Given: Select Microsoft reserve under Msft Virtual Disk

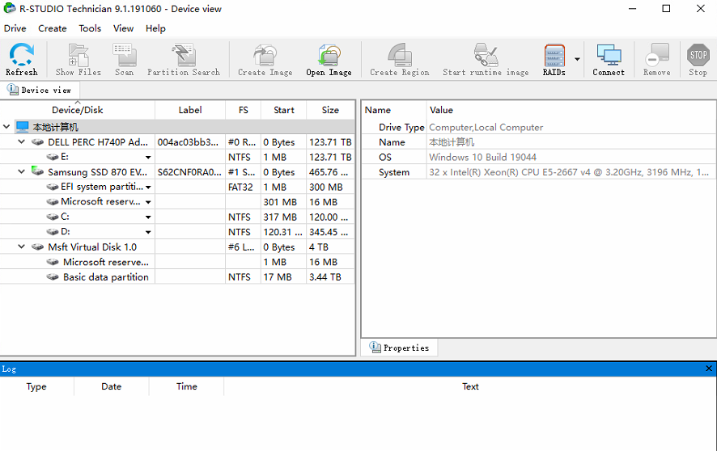Looking at the screenshot, I should 106,262.
